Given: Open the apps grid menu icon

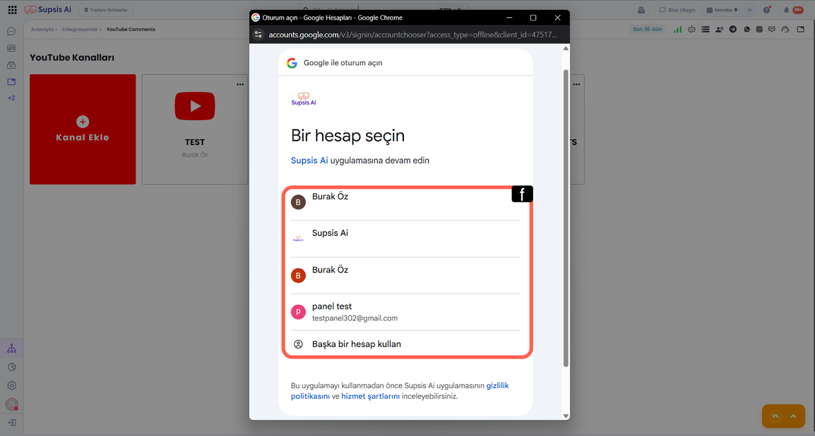Looking at the screenshot, I should click(12, 10).
